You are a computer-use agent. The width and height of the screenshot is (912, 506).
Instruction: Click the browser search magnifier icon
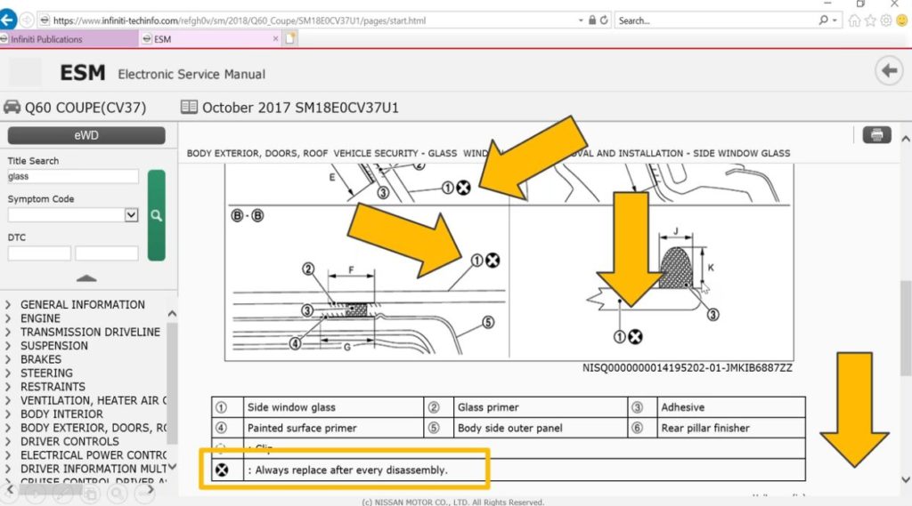pyautogui.click(x=824, y=20)
